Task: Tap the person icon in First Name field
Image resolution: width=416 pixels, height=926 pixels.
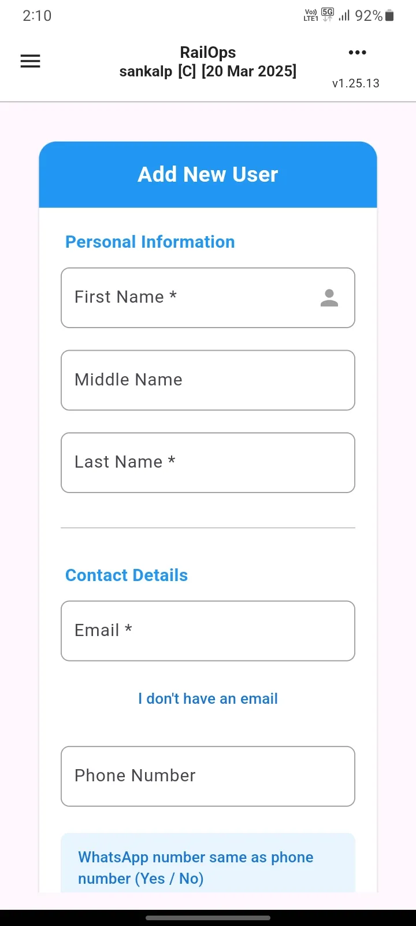Action: point(329,297)
